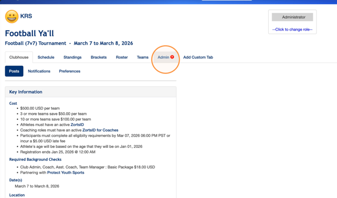Viewport: 337px width, 198px height.
Task: Click the Date(s) section heading
Action: pyautogui.click(x=16, y=180)
